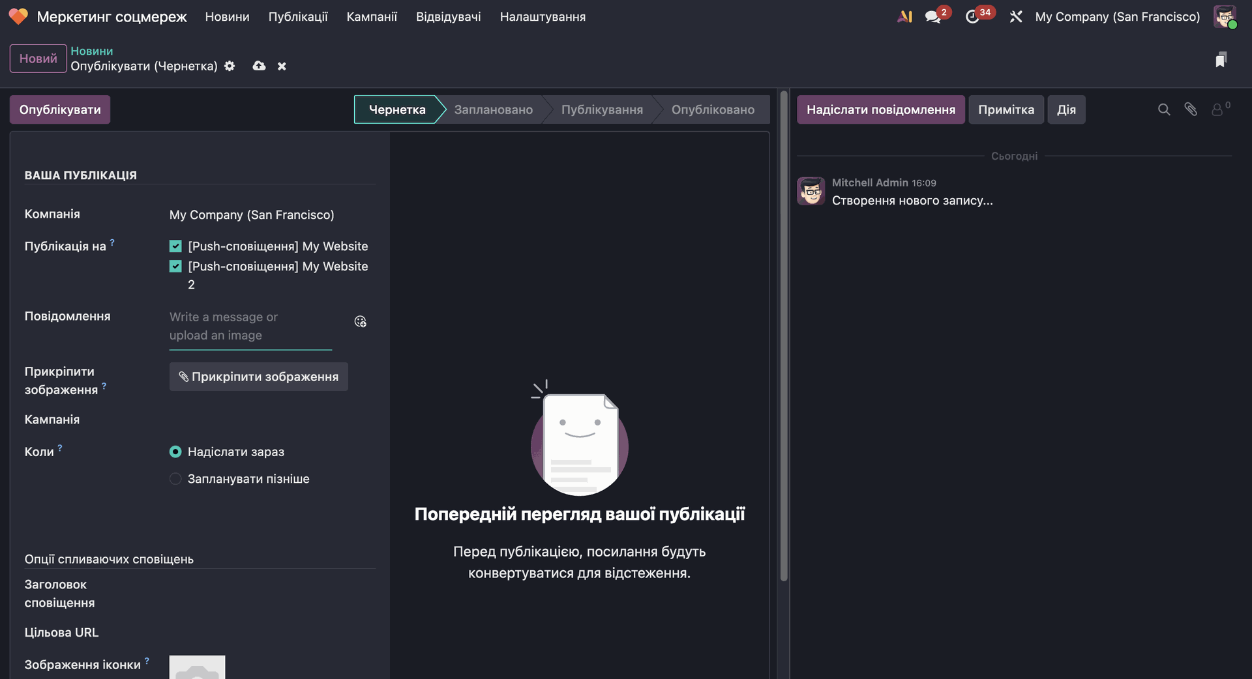Screen dimensions: 1252x679
Task: Uncheck first [Push-сповіщення] My Website checkbox
Action: (175, 246)
